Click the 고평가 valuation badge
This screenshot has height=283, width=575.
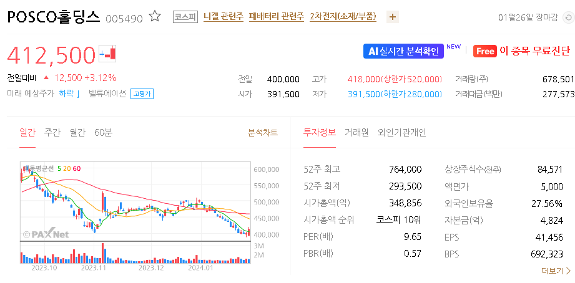coord(142,94)
